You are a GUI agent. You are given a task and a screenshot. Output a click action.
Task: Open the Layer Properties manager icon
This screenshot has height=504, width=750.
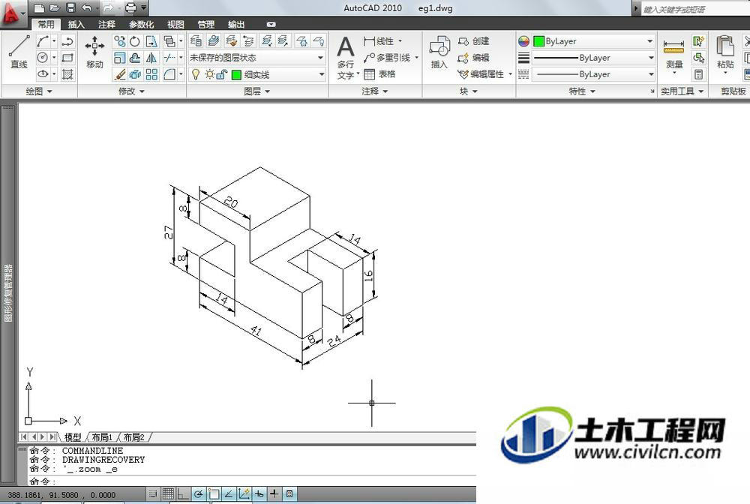coord(196,41)
